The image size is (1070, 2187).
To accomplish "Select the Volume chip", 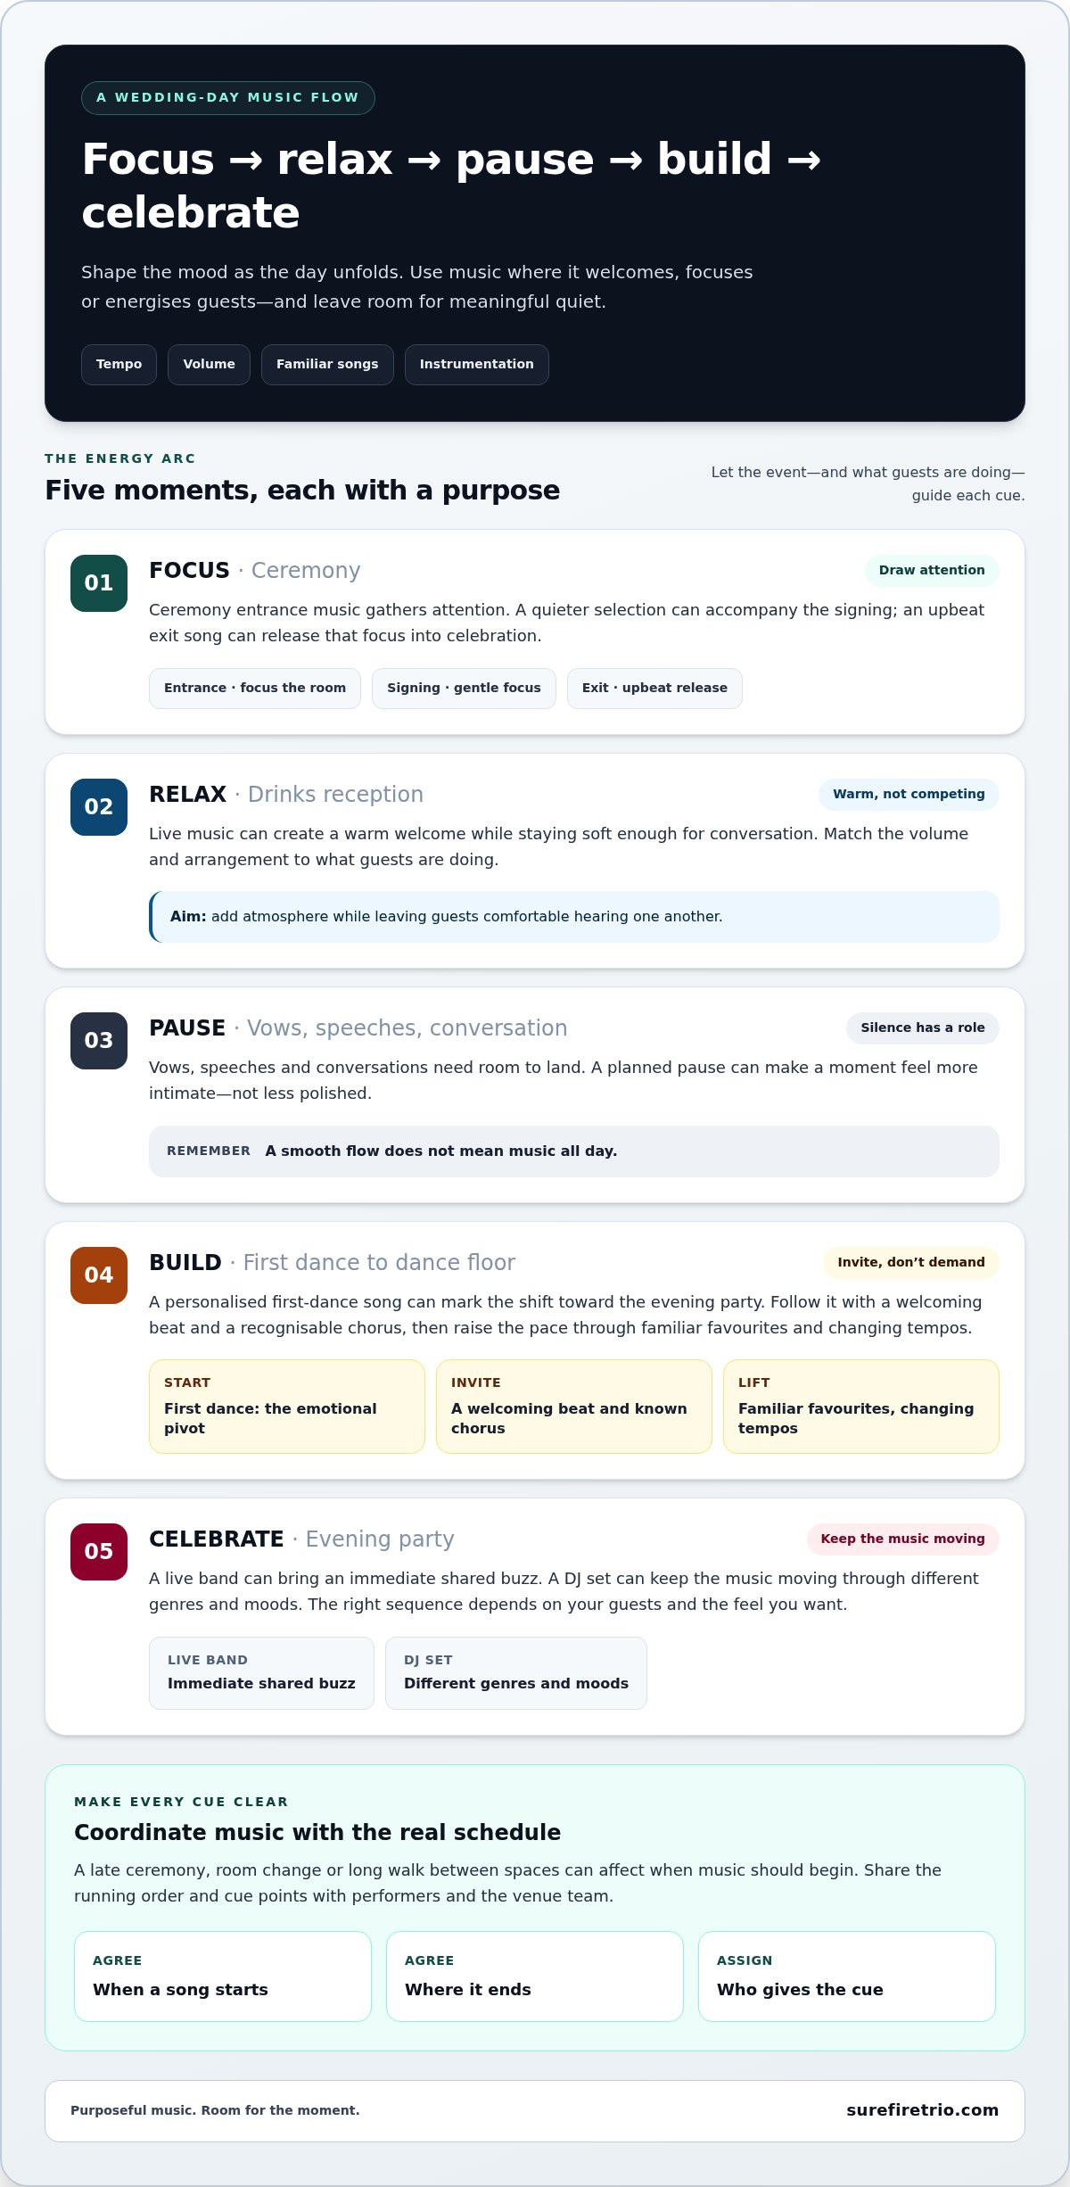I will coord(209,365).
